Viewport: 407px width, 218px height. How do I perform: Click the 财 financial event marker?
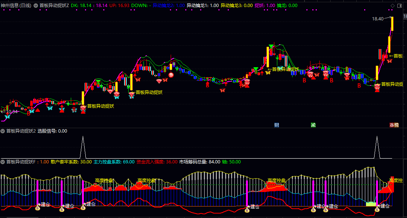[x=277, y=125]
